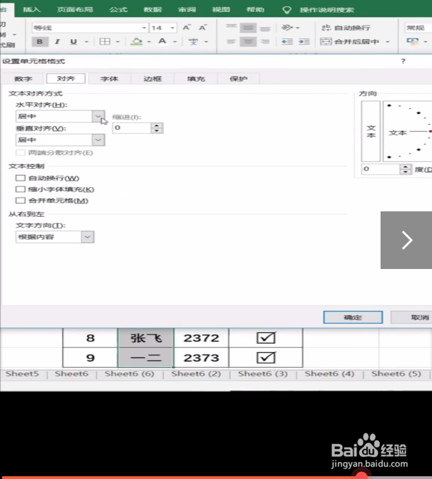
Task: Click the font color A icon
Action: (x=162, y=41)
